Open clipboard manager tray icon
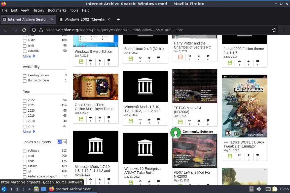Image resolution: width=290 pixels, height=193 pixels. tap(275, 189)
